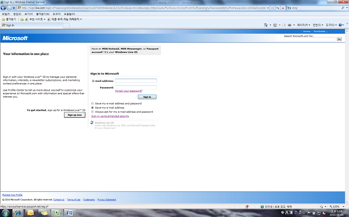Open the 즐겨찾기(A) menu
This screenshot has height=217, width=349.
43,14
